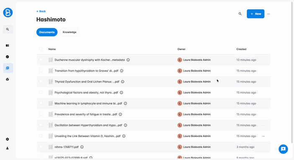Viewport: 294px width, 160px height.
Task: Show info for nihms-1768711.pdf
Action: (x=82, y=147)
